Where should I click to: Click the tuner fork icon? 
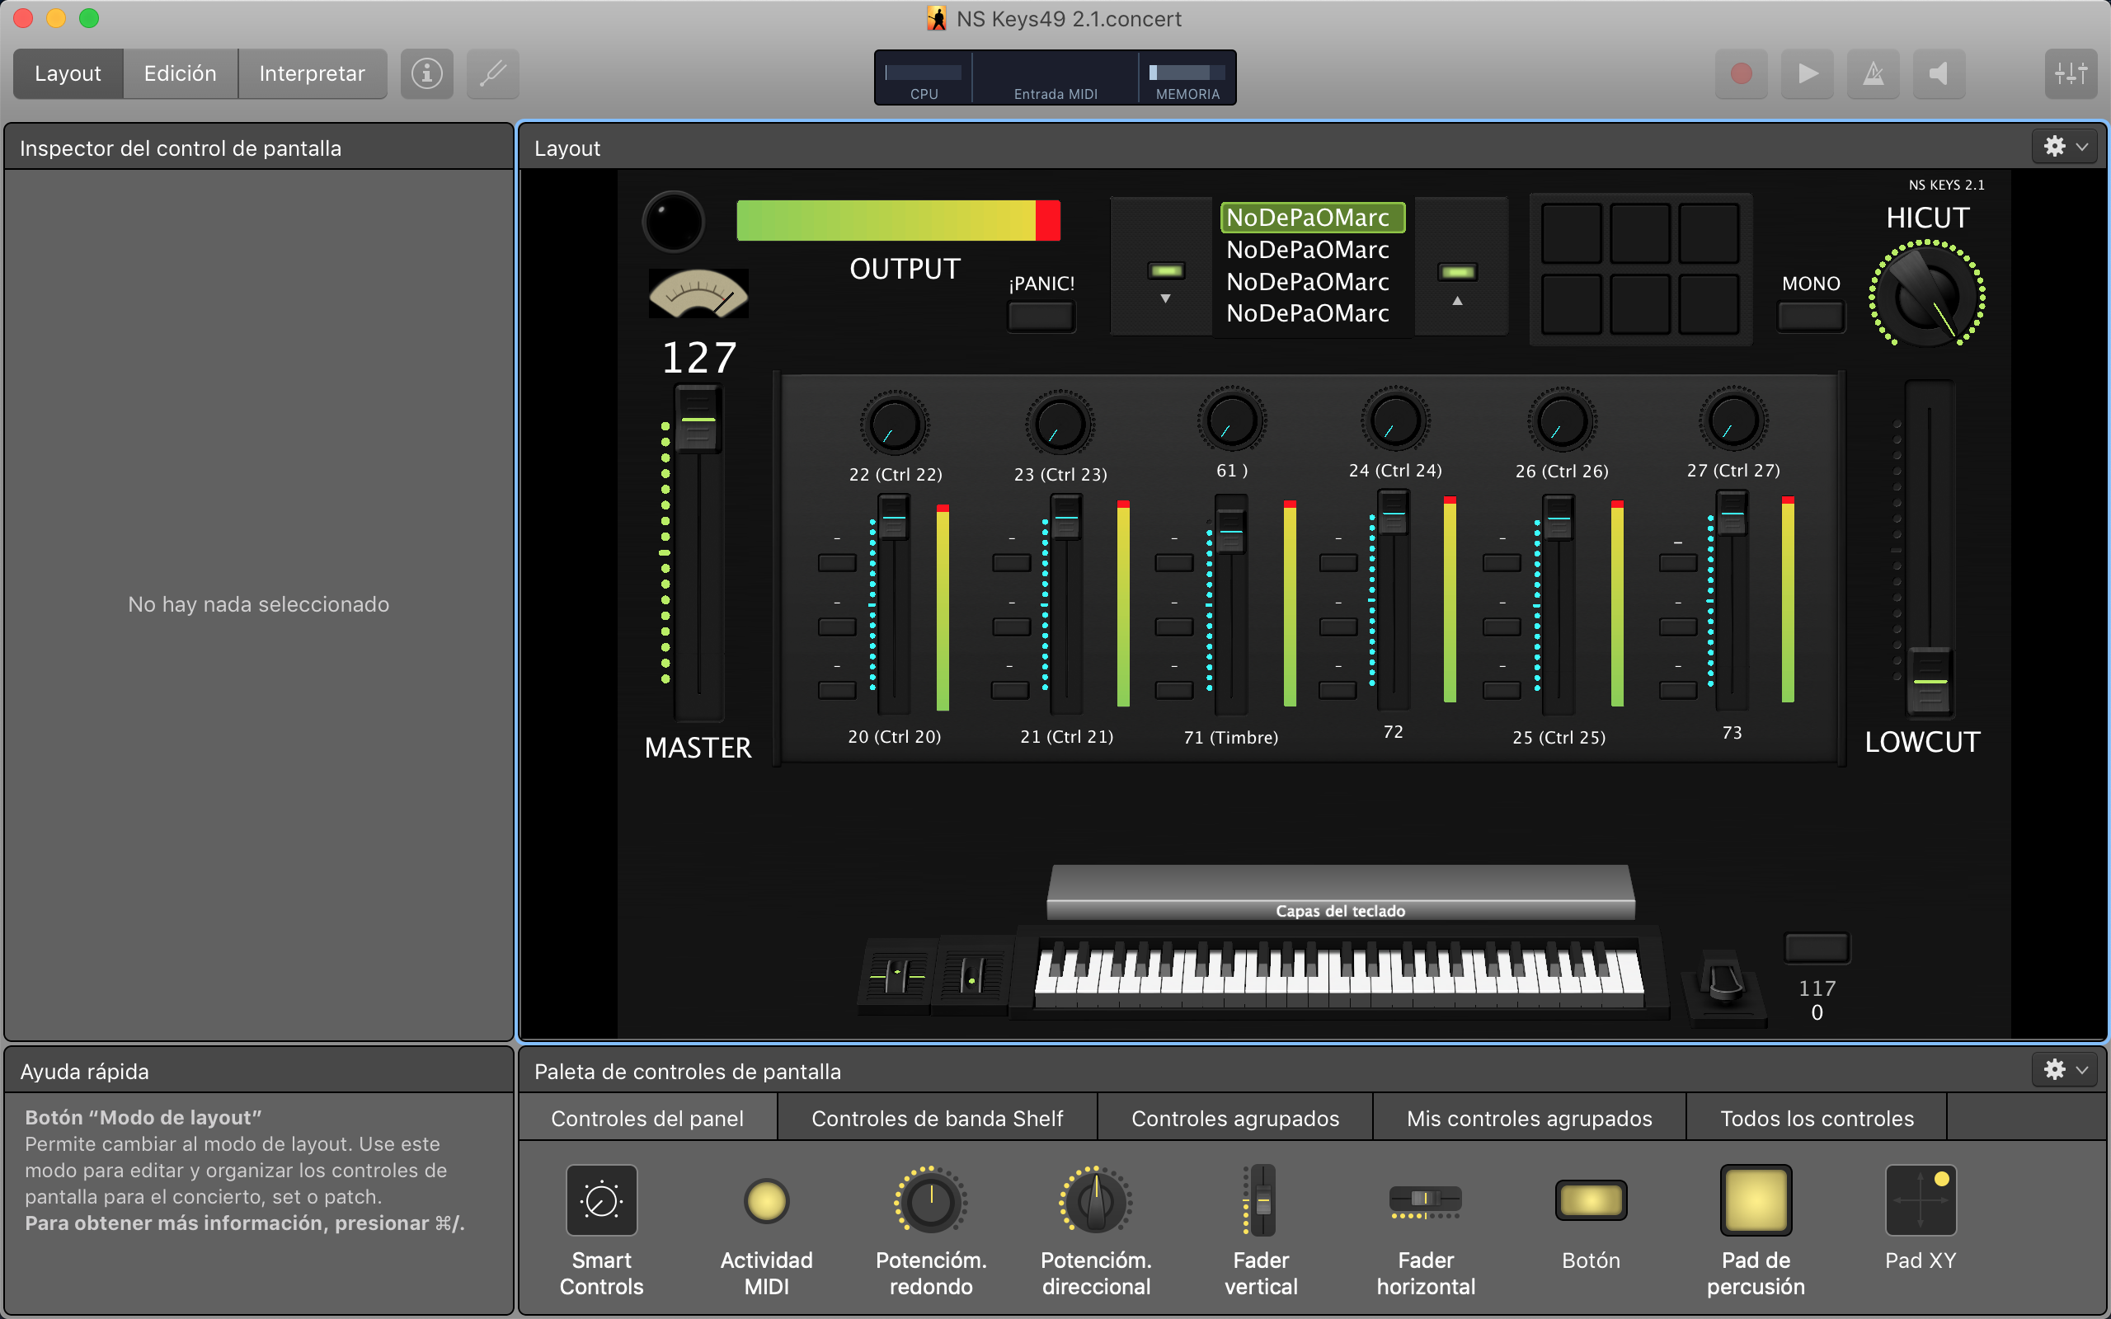(493, 73)
